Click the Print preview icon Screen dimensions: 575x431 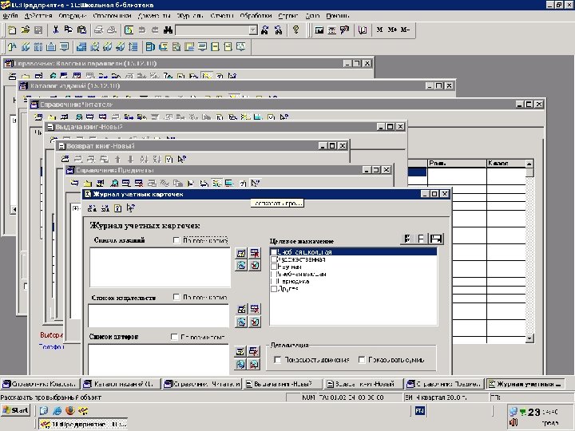pyautogui.click(x=112, y=30)
